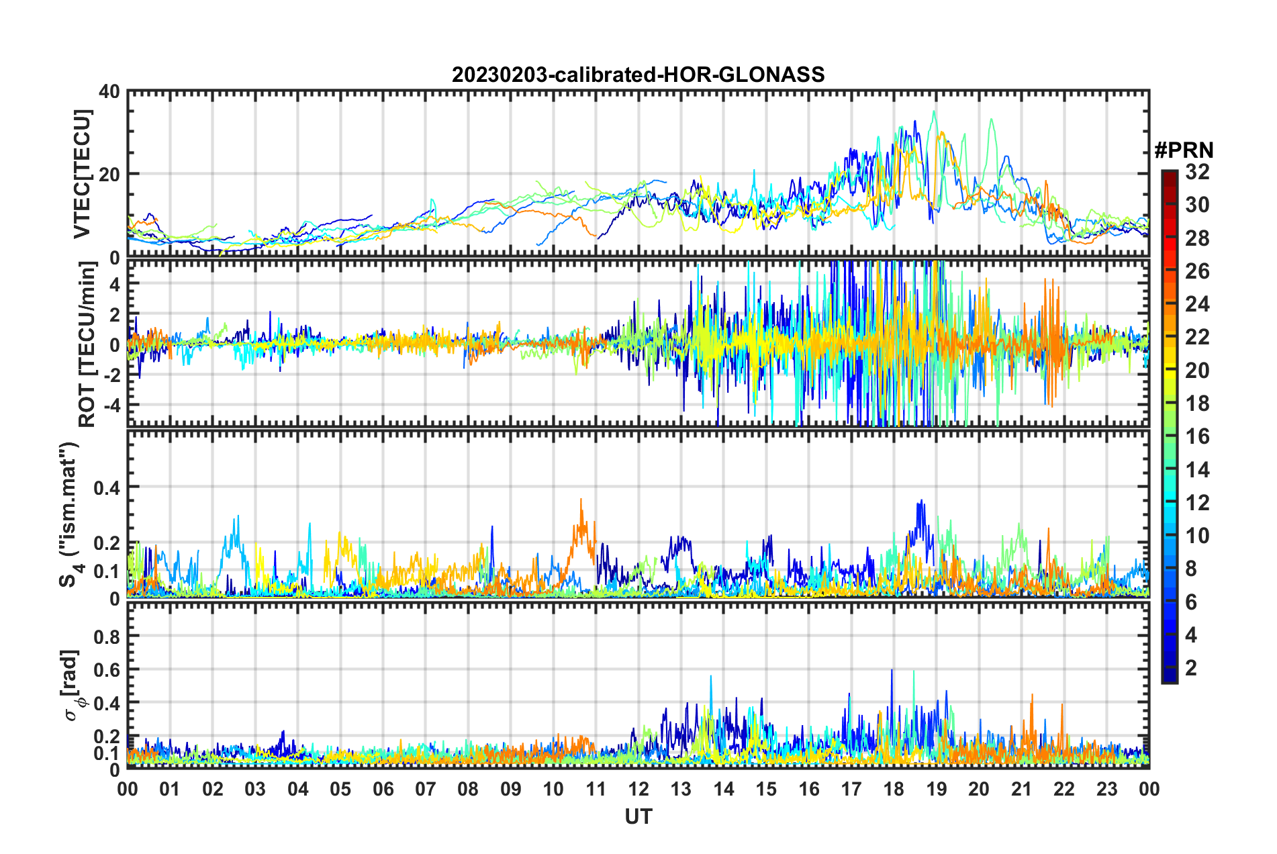Click hour 02 on the UT axis
This screenshot has height=854, width=1277.
[x=213, y=789]
